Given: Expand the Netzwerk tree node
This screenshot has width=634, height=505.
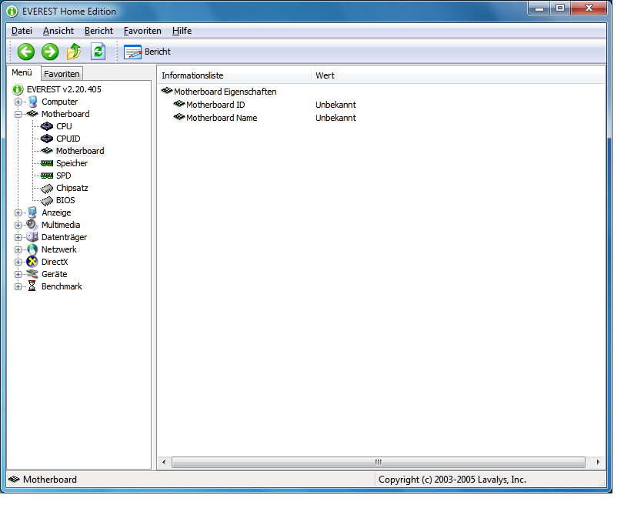Looking at the screenshot, I should click(x=18, y=249).
